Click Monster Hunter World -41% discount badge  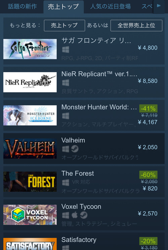click(148, 109)
